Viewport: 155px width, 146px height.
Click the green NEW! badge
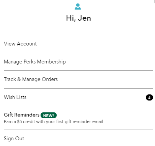(x=49, y=115)
